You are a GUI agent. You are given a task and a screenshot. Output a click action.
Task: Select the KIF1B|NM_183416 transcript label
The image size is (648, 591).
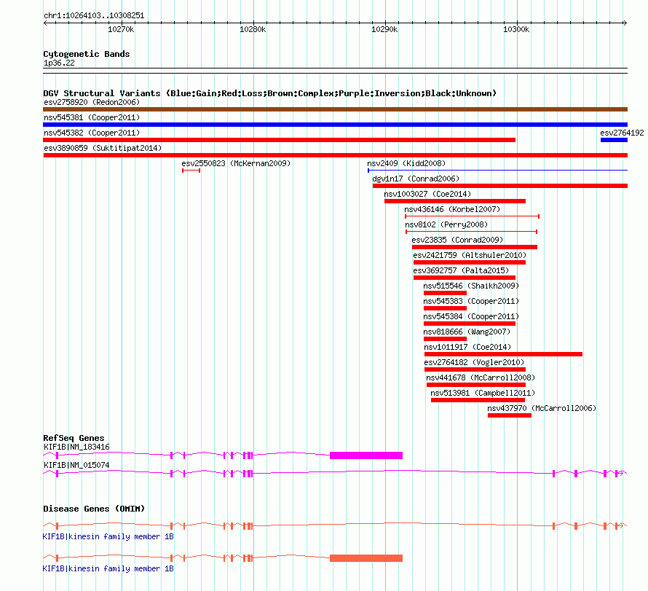pyautogui.click(x=76, y=447)
